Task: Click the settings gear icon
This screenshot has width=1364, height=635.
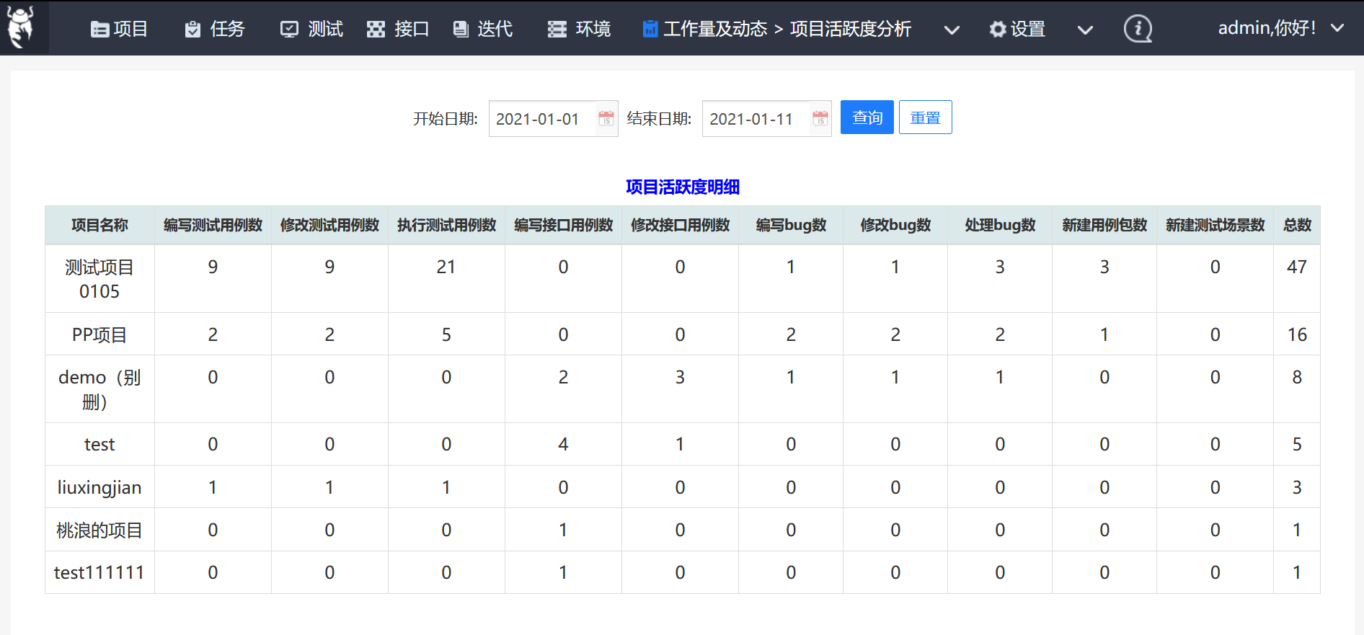Action: (x=998, y=29)
